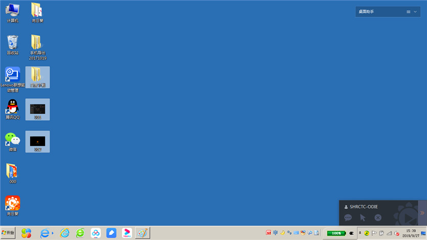Show hidden system tray icons
The width and height of the screenshot is (427, 240).
359,233
